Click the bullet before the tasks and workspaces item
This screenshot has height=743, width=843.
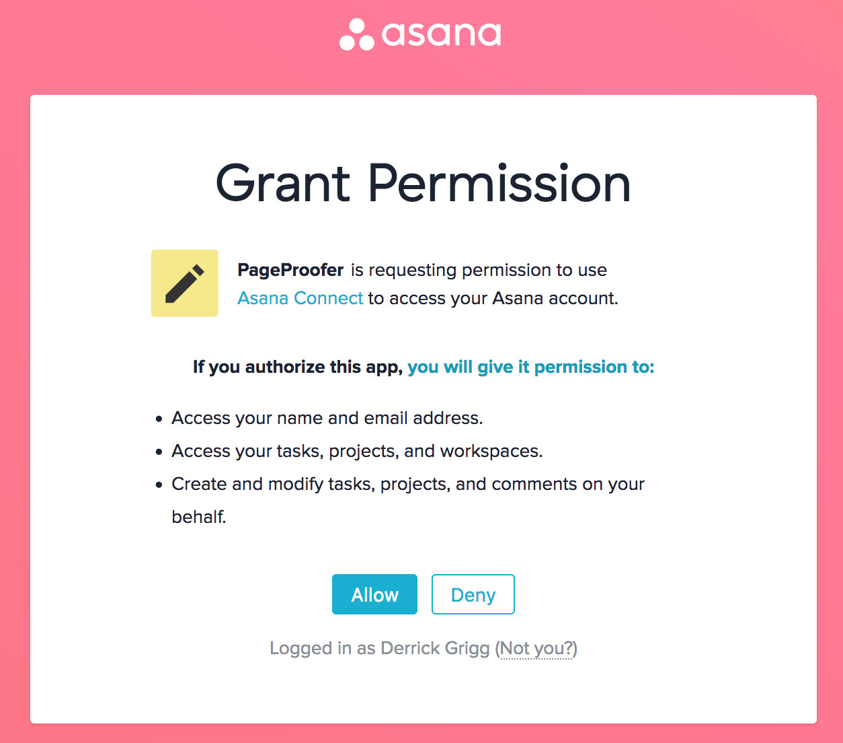(x=159, y=452)
